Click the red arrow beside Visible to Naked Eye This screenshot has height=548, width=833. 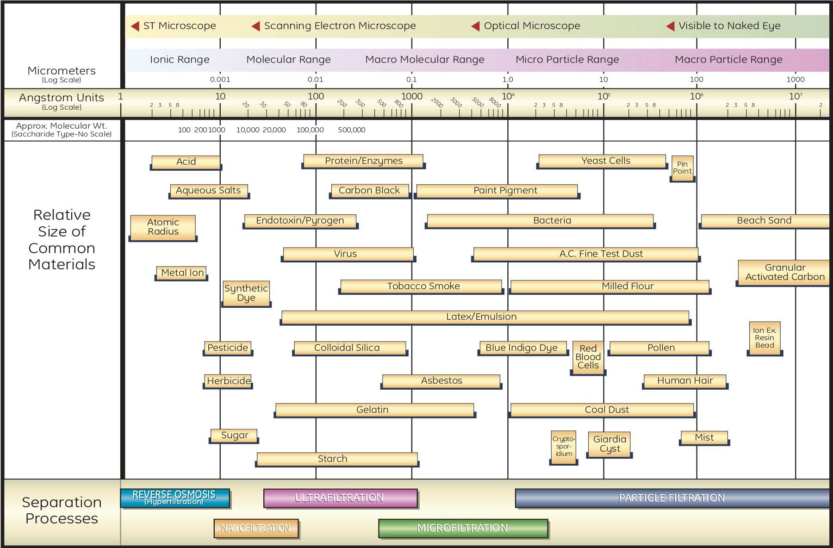[670, 26]
